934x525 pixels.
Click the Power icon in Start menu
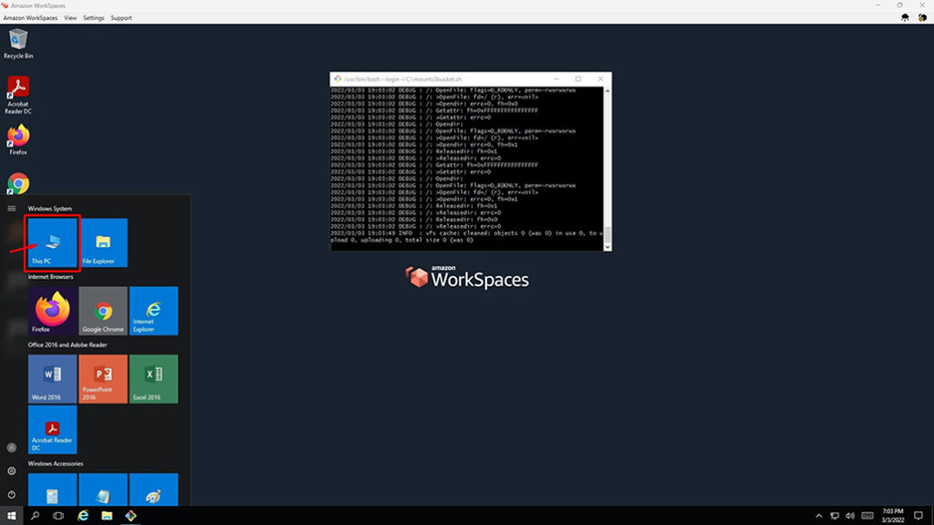click(x=11, y=495)
